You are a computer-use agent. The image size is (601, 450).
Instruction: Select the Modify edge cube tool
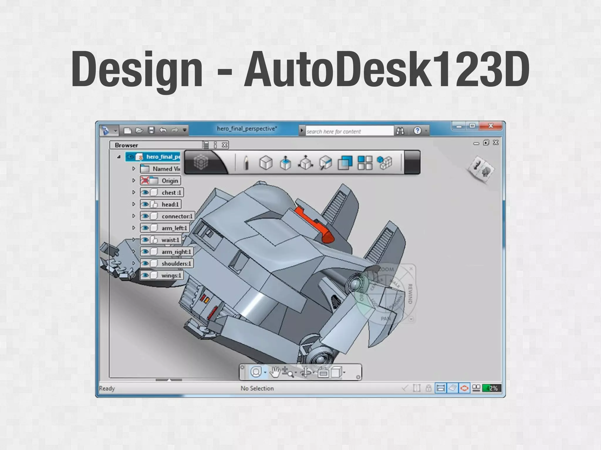click(x=325, y=163)
